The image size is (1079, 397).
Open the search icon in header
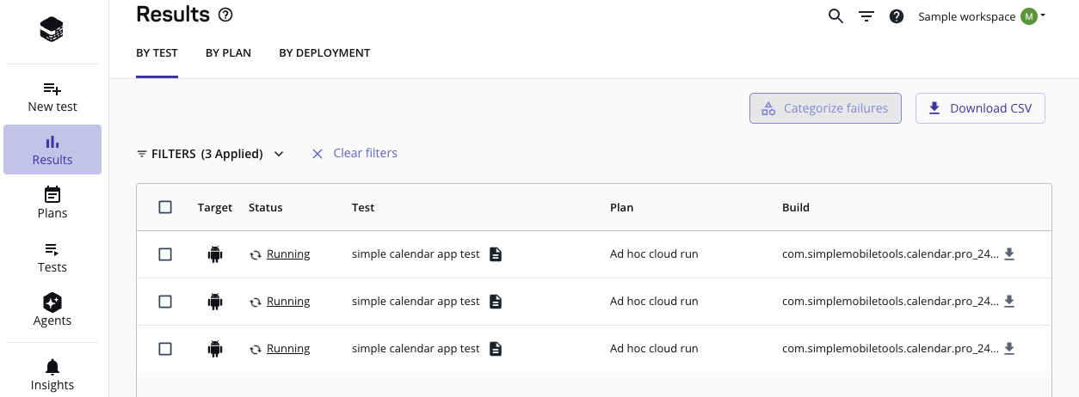[835, 16]
